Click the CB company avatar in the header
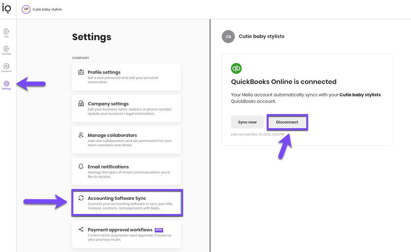The height and width of the screenshot is (252, 411). coord(26,9)
